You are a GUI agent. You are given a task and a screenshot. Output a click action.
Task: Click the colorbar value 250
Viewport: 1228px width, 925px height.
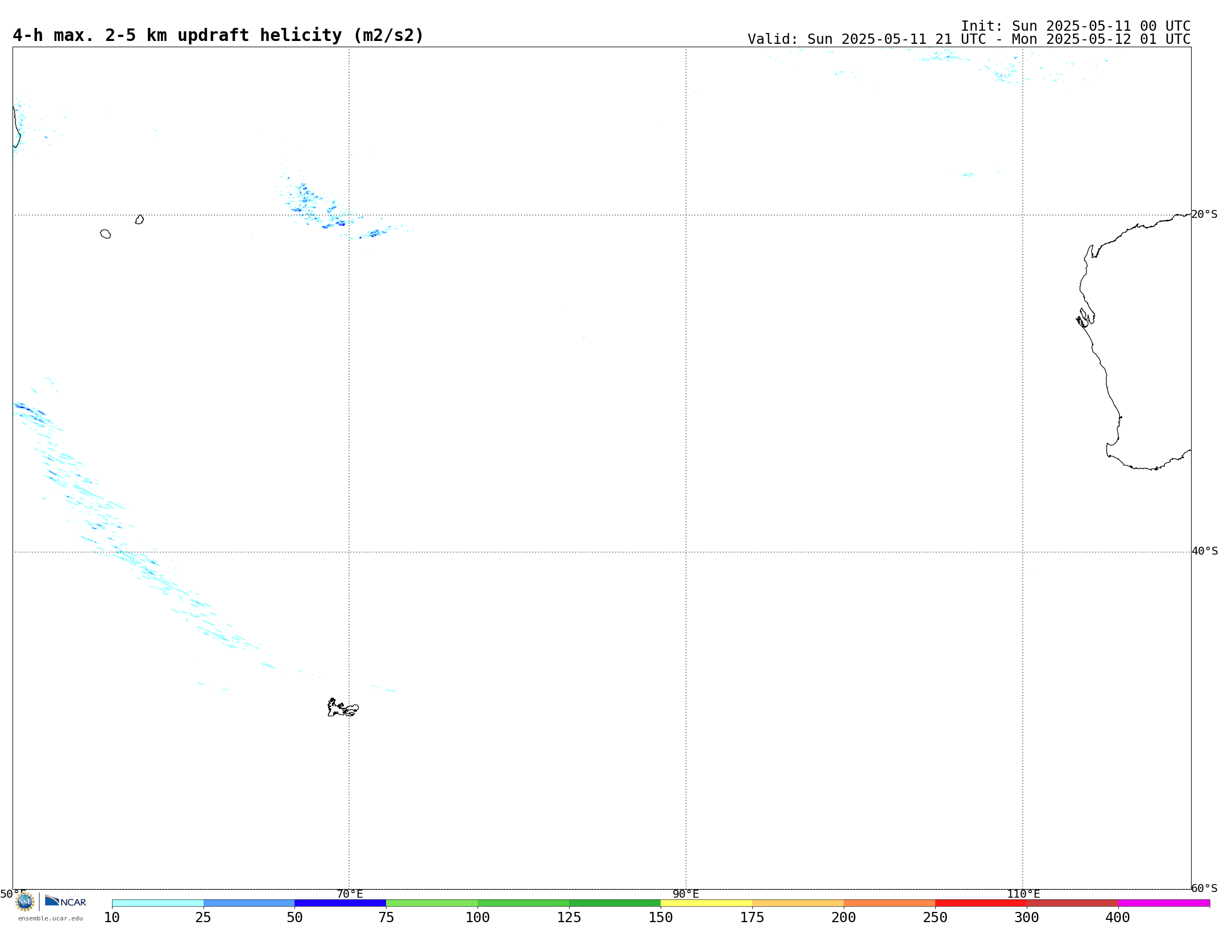pos(935,918)
